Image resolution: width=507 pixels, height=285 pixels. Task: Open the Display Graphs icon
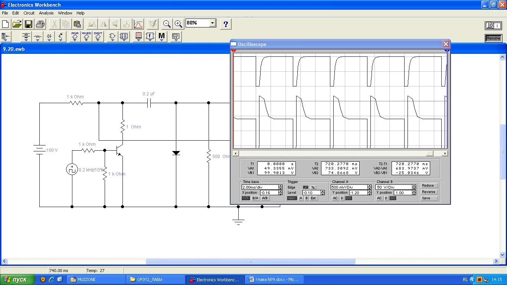click(x=138, y=24)
